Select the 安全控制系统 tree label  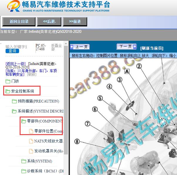[x=23, y=91]
